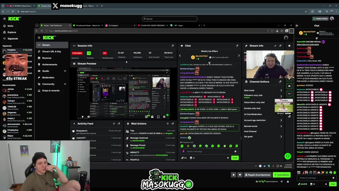Pop out the dashboard Chat panel
339x191 pixels.
237,46
